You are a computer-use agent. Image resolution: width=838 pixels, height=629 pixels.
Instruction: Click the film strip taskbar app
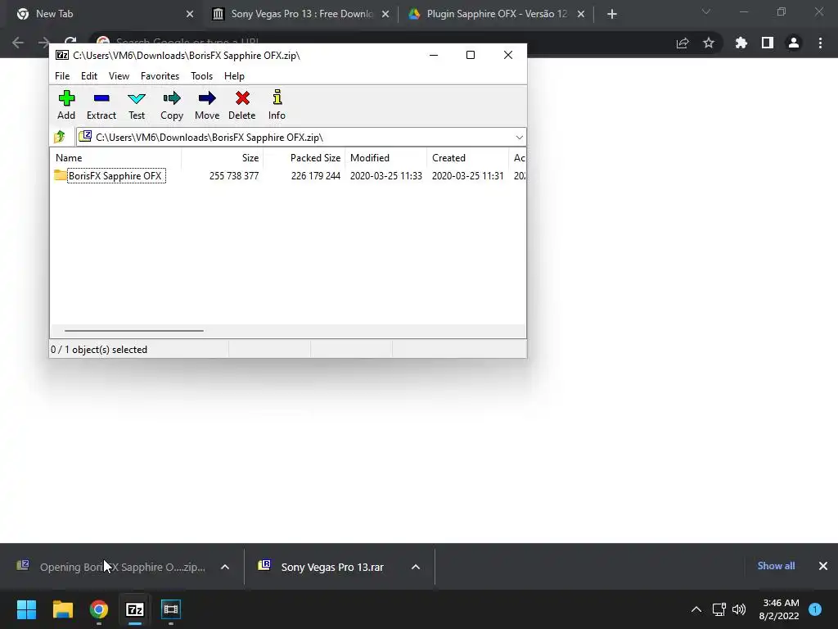[x=171, y=609]
